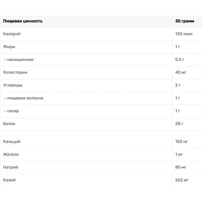202x202 pixels.
Task: Select the '- пищевые волокна' row label
Action: 24,98
